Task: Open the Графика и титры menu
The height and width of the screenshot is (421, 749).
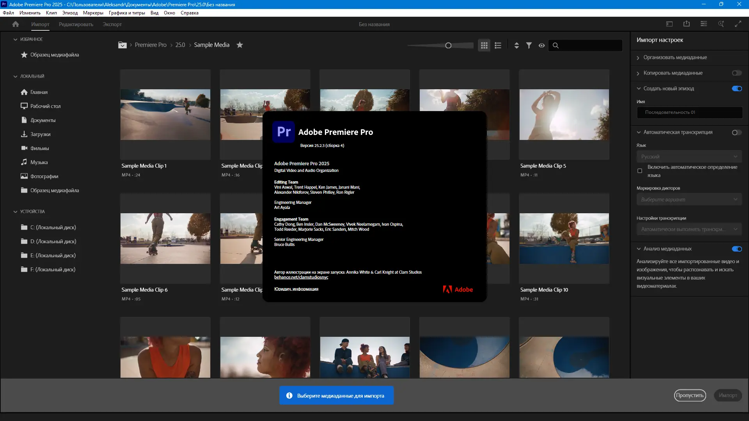Action: (x=127, y=13)
